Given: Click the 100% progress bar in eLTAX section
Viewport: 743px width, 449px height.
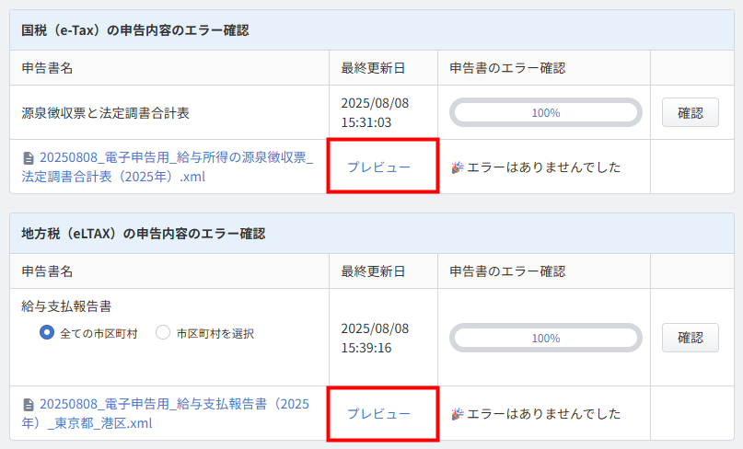Looking at the screenshot, I should [x=545, y=339].
